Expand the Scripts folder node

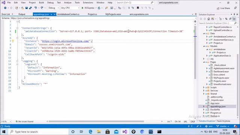tap(204, 87)
